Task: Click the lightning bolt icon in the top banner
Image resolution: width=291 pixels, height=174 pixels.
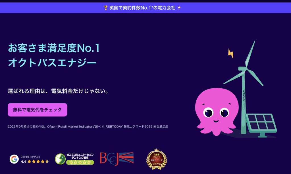Action: 179,8
